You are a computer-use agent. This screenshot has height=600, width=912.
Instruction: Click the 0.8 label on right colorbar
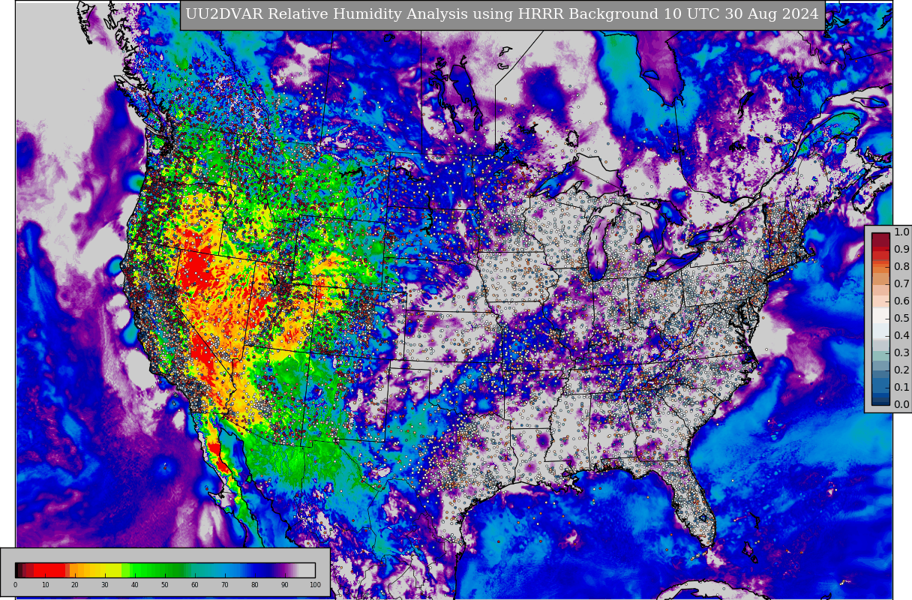pos(901,267)
